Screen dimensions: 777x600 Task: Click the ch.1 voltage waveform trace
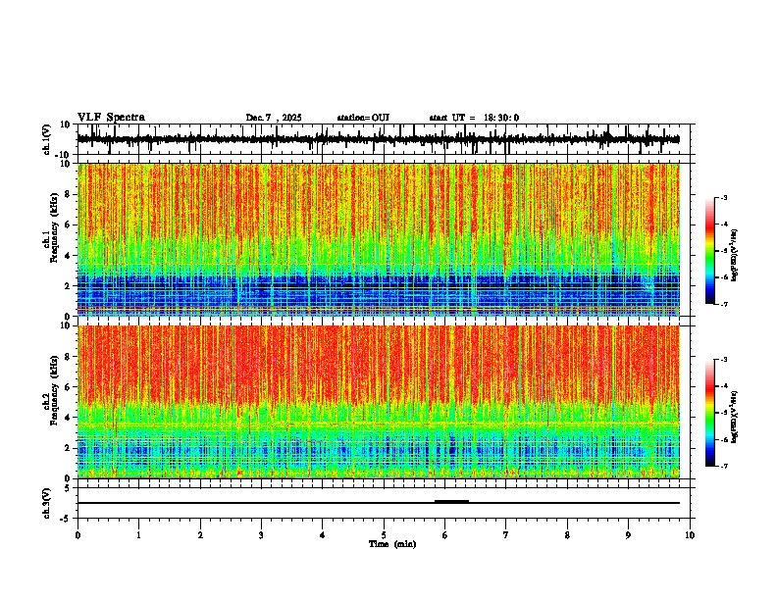click(x=378, y=139)
